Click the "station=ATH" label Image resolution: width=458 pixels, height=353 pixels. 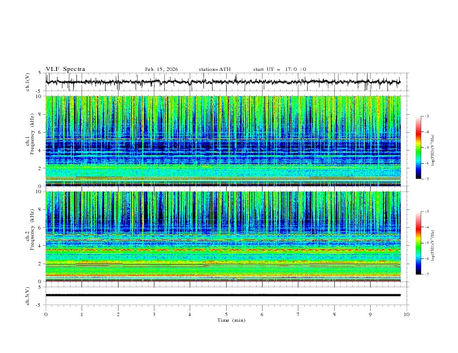pos(215,69)
